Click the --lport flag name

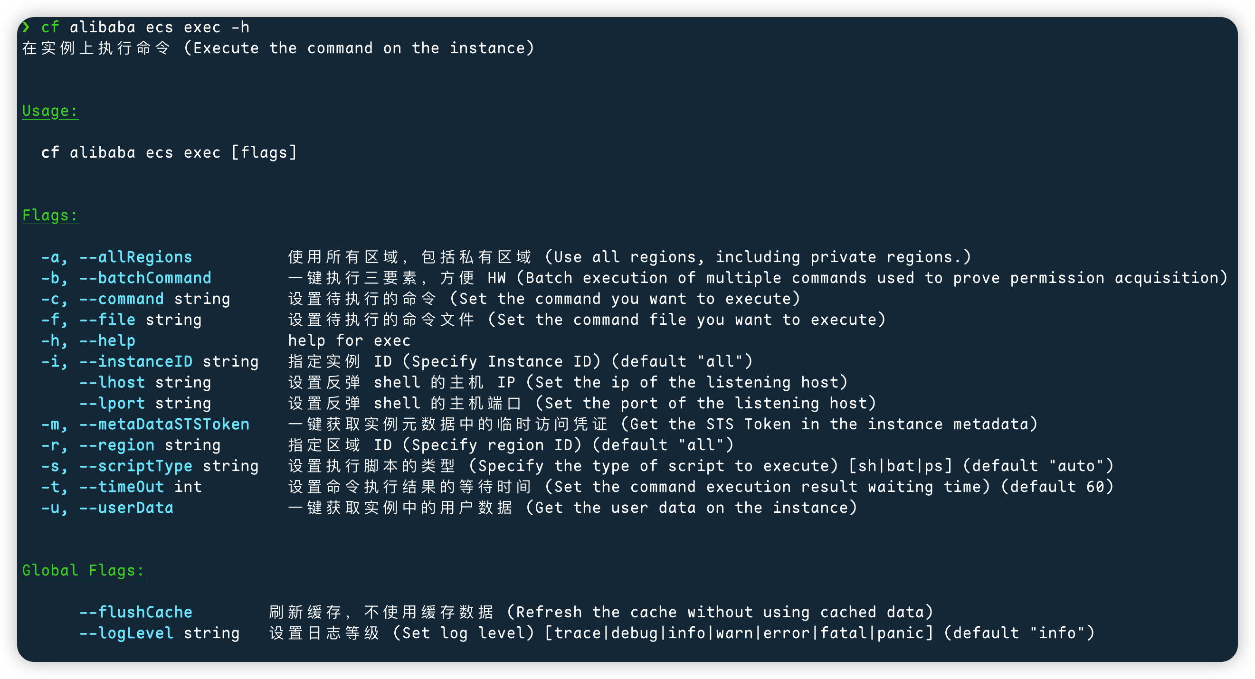pyautogui.click(x=112, y=403)
